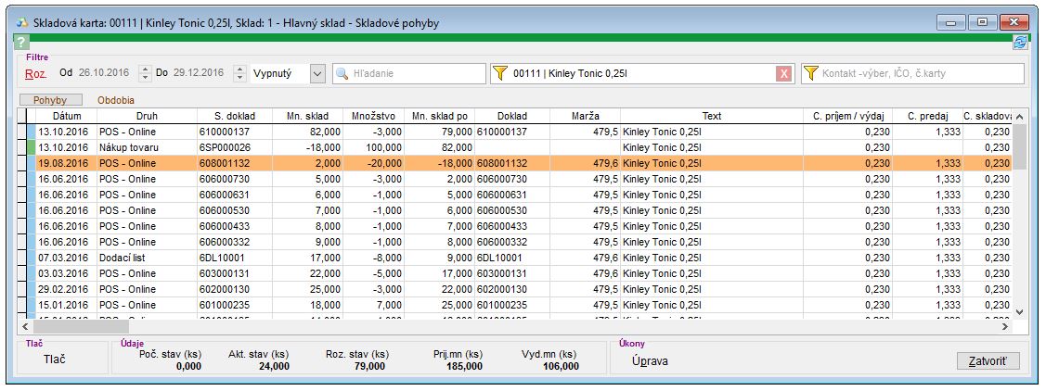
Task: Click the funnel icon in the Kontakt filter
Action: pyautogui.click(x=811, y=74)
